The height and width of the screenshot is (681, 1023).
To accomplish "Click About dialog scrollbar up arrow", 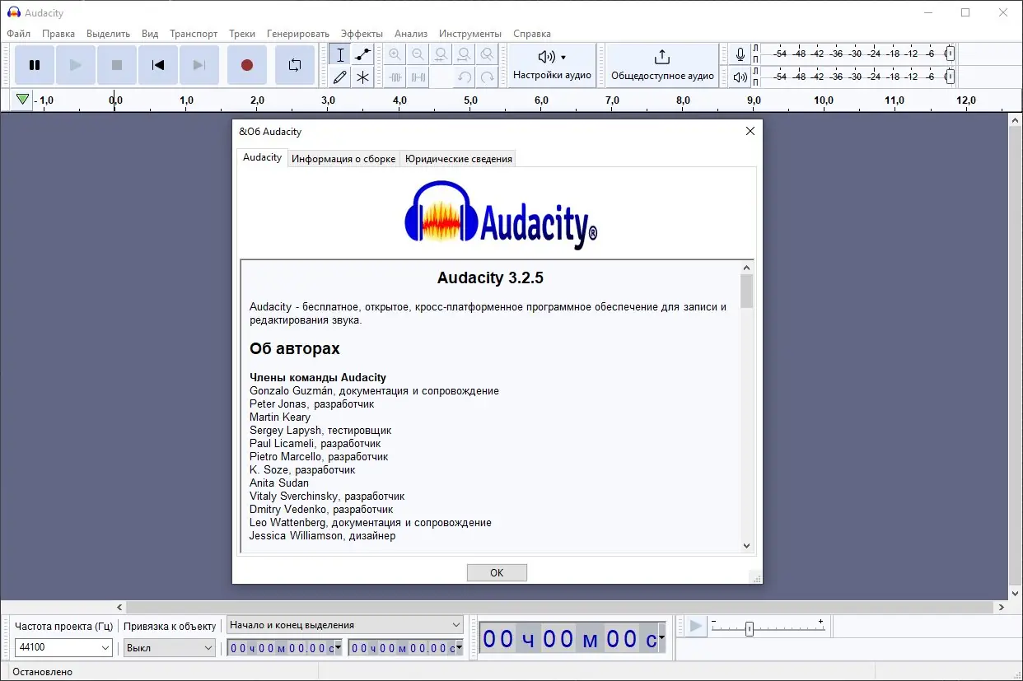I will click(746, 268).
